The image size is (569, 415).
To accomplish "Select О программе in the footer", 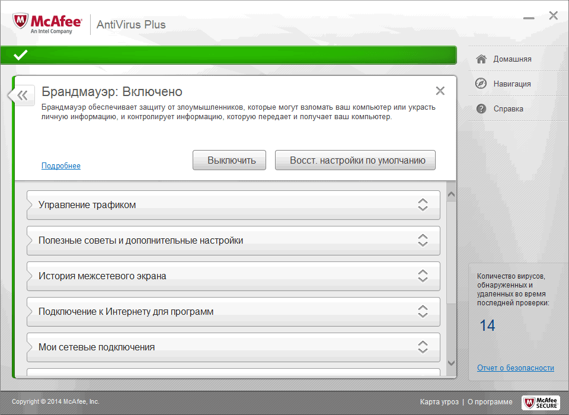I will click(x=491, y=402).
